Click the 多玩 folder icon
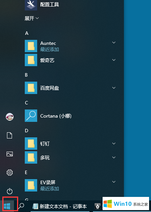The image size is (151, 212). [31, 157]
